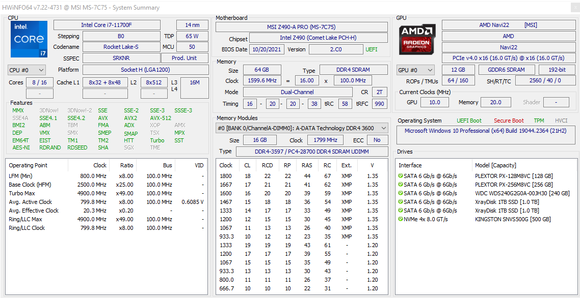This screenshot has width=580, height=298.
Task: Click the Intel Z490 chipset value
Action: (x=319, y=38)
